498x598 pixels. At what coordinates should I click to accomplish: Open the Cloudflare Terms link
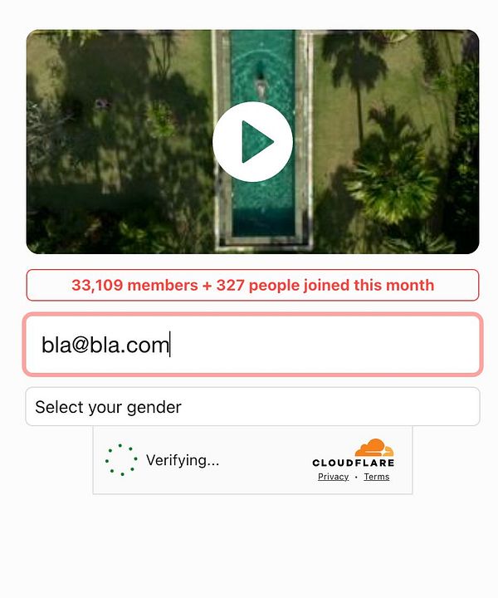pyautogui.click(x=377, y=477)
